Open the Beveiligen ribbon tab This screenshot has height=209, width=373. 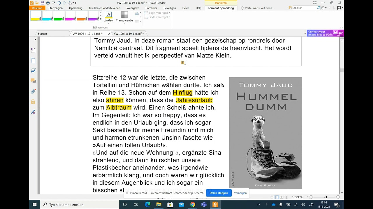(170, 8)
